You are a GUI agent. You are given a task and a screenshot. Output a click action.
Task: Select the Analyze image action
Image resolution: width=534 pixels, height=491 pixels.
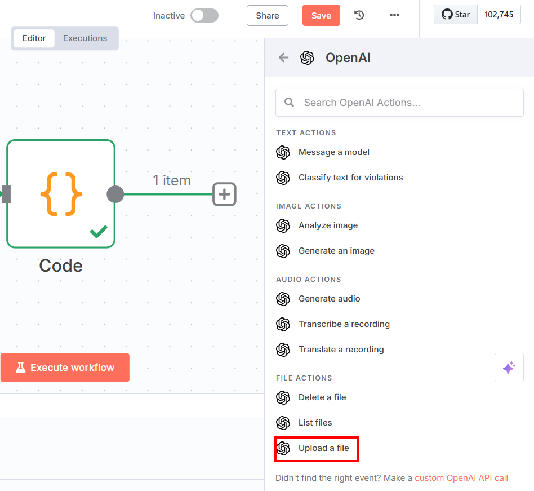click(328, 225)
